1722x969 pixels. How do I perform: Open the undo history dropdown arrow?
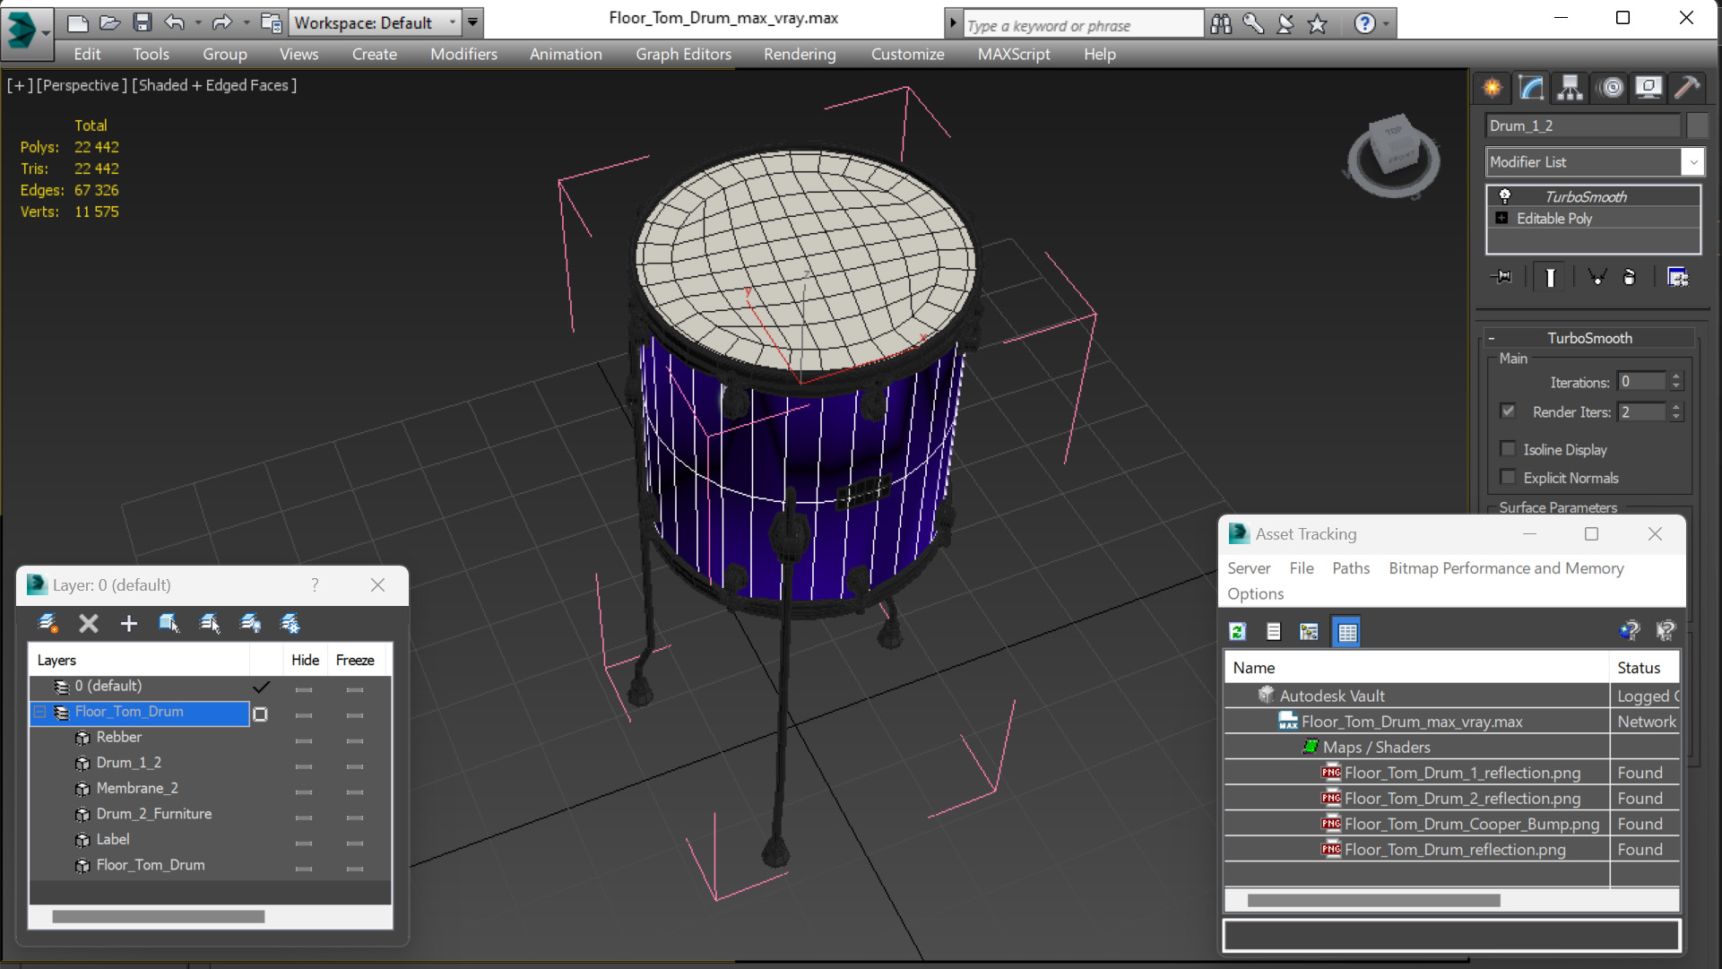(x=197, y=22)
